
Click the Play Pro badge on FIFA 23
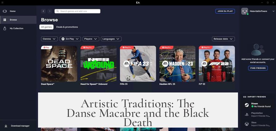click(127, 47)
